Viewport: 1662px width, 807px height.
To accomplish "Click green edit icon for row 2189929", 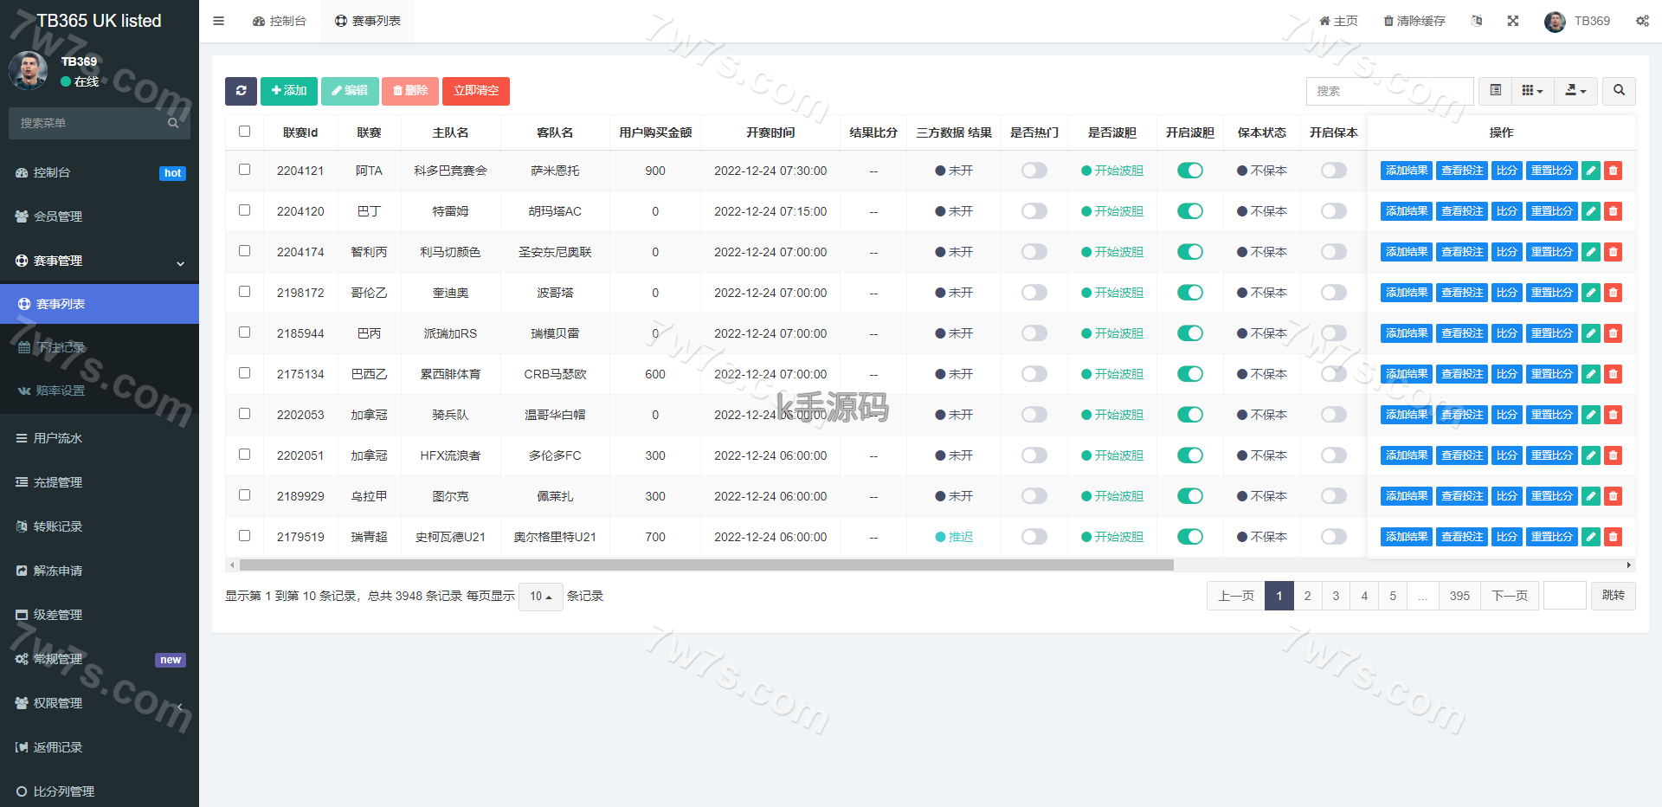I will [1591, 496].
